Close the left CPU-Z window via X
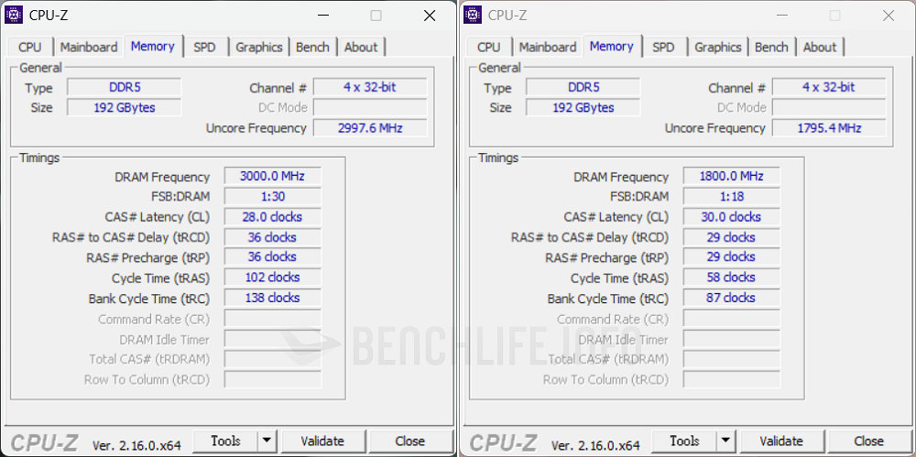This screenshot has height=457, width=916. (430, 16)
